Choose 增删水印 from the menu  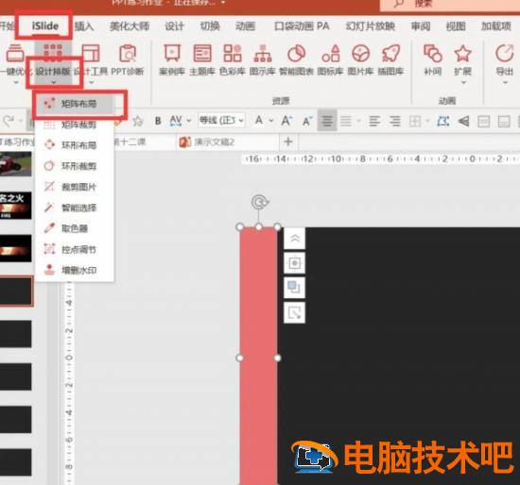[x=75, y=271]
